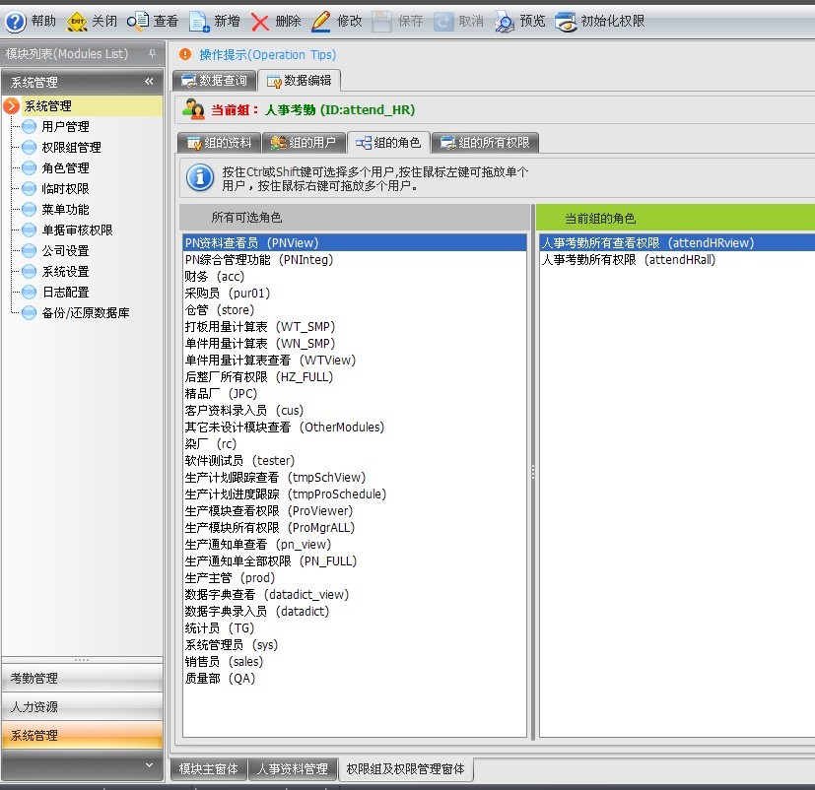The height and width of the screenshot is (790, 815).
Task: Open the View (查看) toolbar tool
Action: (x=138, y=21)
